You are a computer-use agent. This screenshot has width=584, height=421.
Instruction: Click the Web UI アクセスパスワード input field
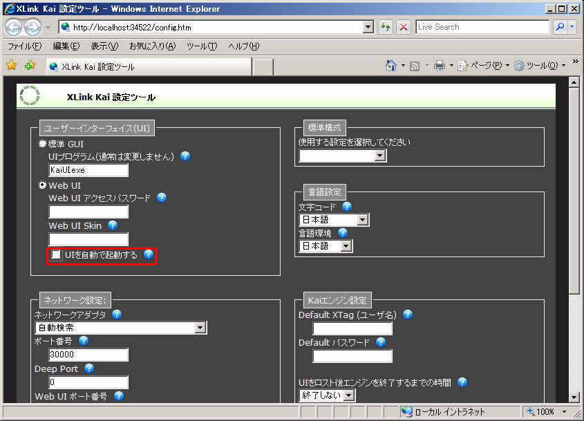click(x=88, y=212)
